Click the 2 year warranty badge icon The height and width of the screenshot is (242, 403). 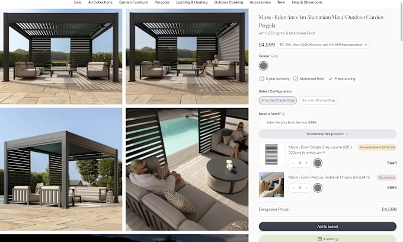pyautogui.click(x=261, y=79)
